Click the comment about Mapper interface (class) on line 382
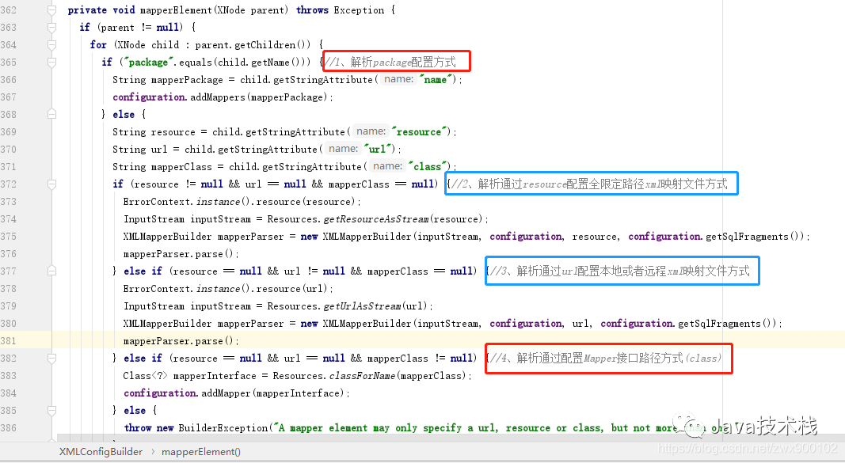 [x=605, y=358]
